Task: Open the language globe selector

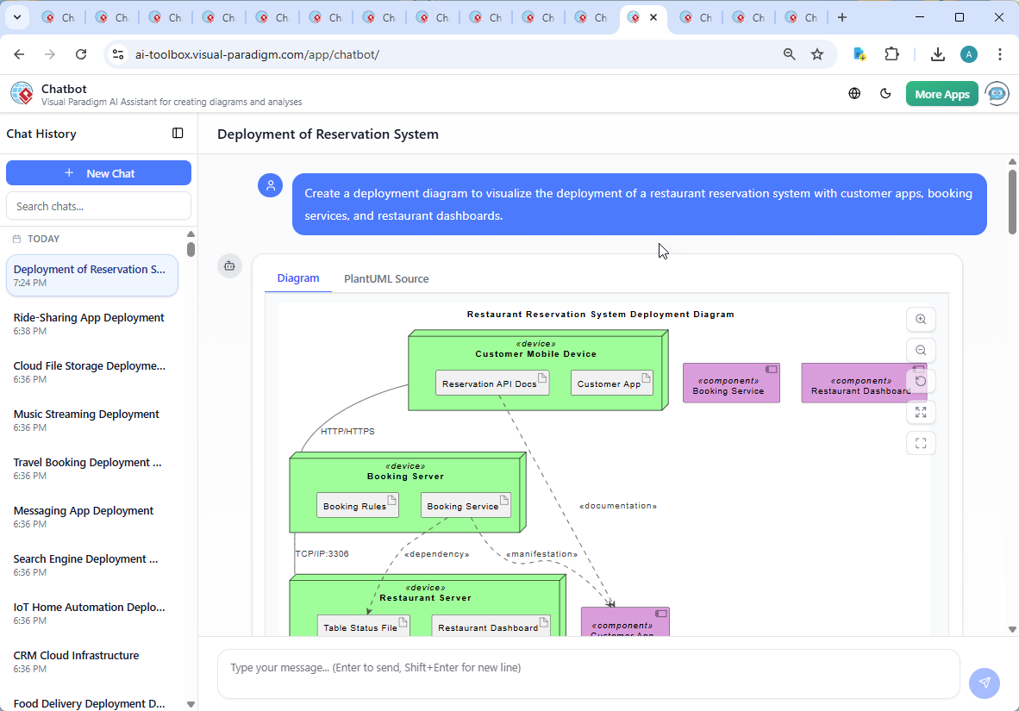Action: click(x=854, y=93)
